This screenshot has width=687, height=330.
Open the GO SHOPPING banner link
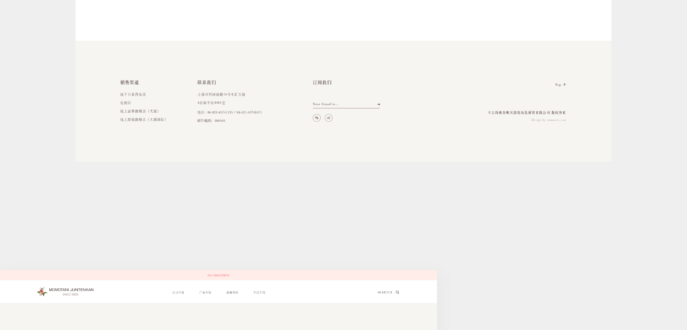click(219, 275)
